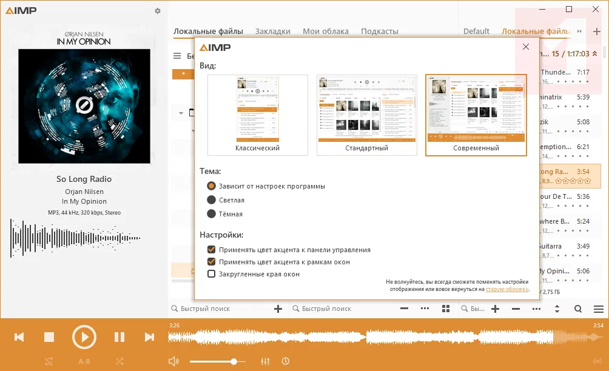The image size is (609, 371).
Task: Add a new playlist with the plus icon
Action: 597,31
